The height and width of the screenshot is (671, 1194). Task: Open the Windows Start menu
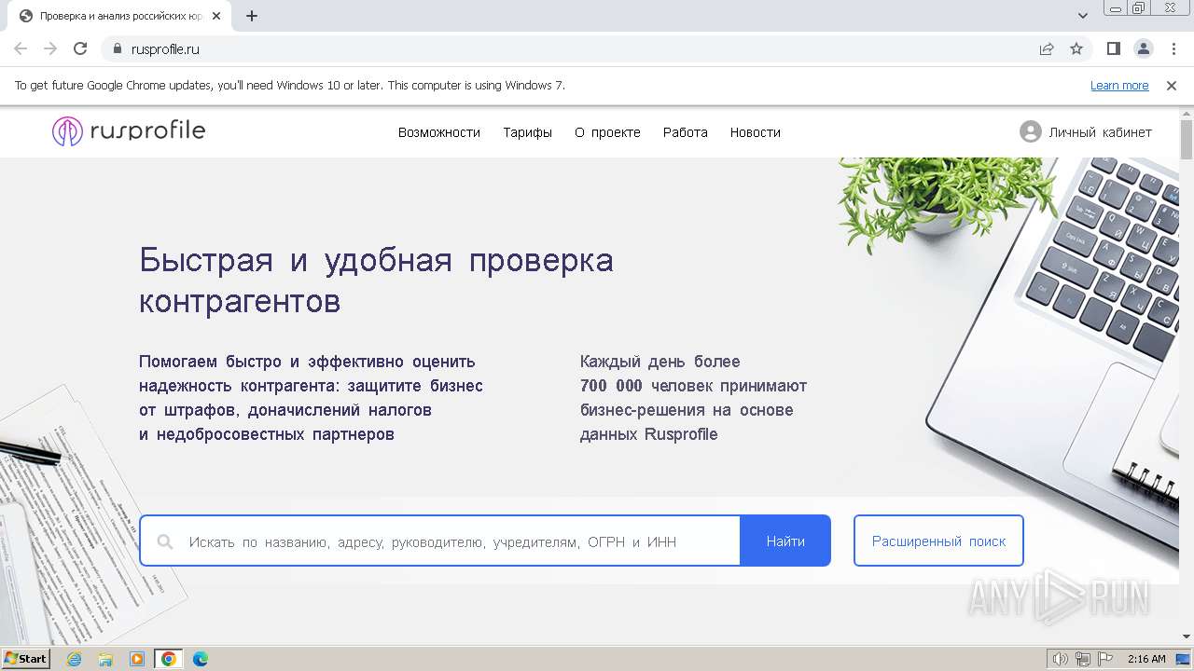[x=26, y=658]
